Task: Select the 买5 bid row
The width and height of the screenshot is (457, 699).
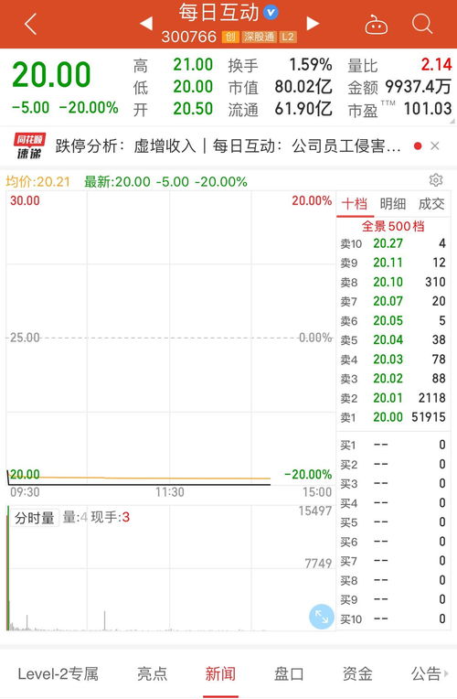Action: pyautogui.click(x=392, y=522)
